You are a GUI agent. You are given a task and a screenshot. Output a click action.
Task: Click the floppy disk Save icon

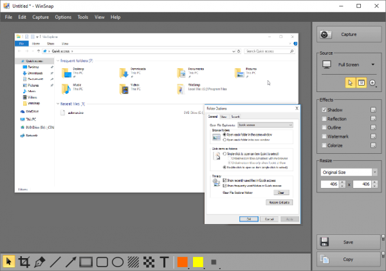(x=324, y=242)
